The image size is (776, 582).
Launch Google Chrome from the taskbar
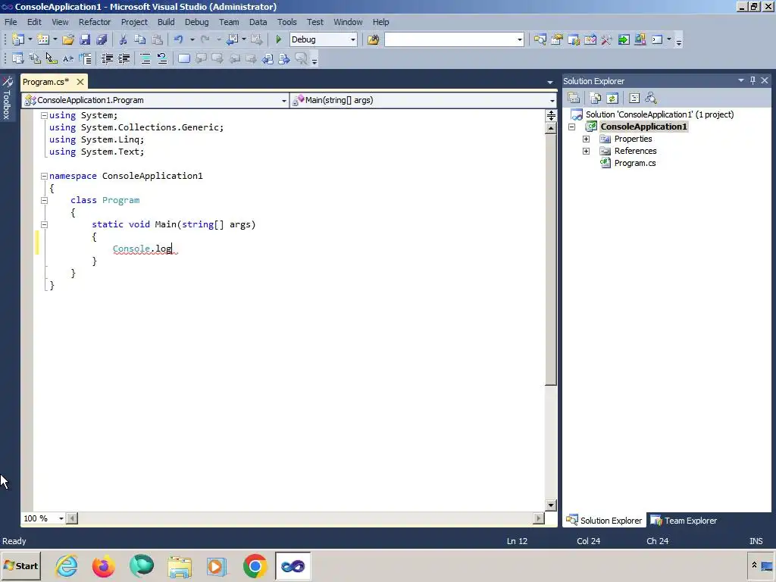tap(255, 566)
